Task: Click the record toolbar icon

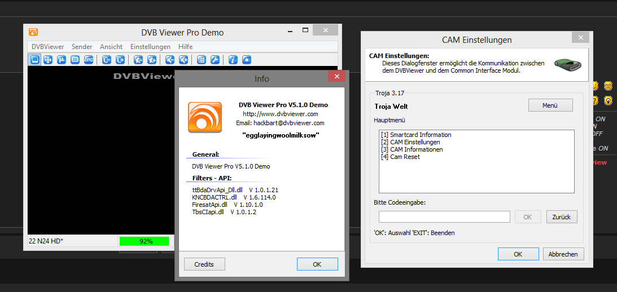Action: (246, 60)
